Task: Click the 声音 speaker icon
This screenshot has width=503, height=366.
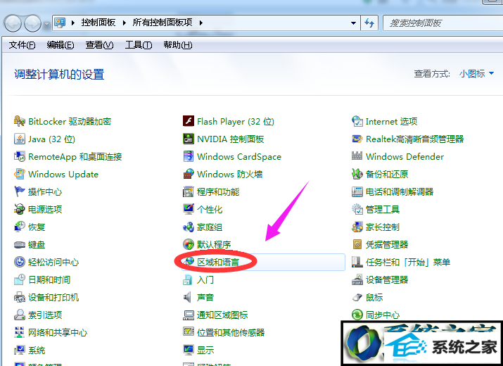Action: coord(188,297)
